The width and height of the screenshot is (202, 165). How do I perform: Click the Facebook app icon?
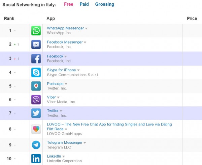point(36,59)
